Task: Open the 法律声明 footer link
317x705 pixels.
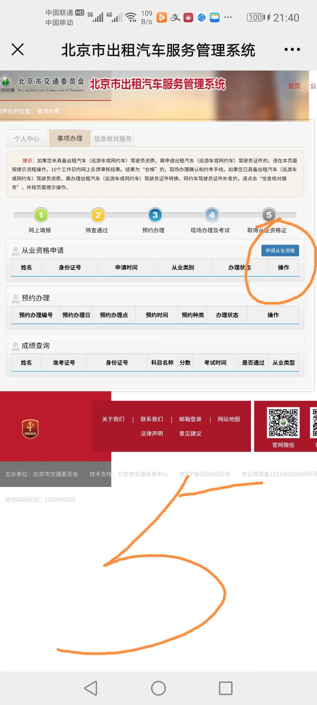Action: click(152, 434)
